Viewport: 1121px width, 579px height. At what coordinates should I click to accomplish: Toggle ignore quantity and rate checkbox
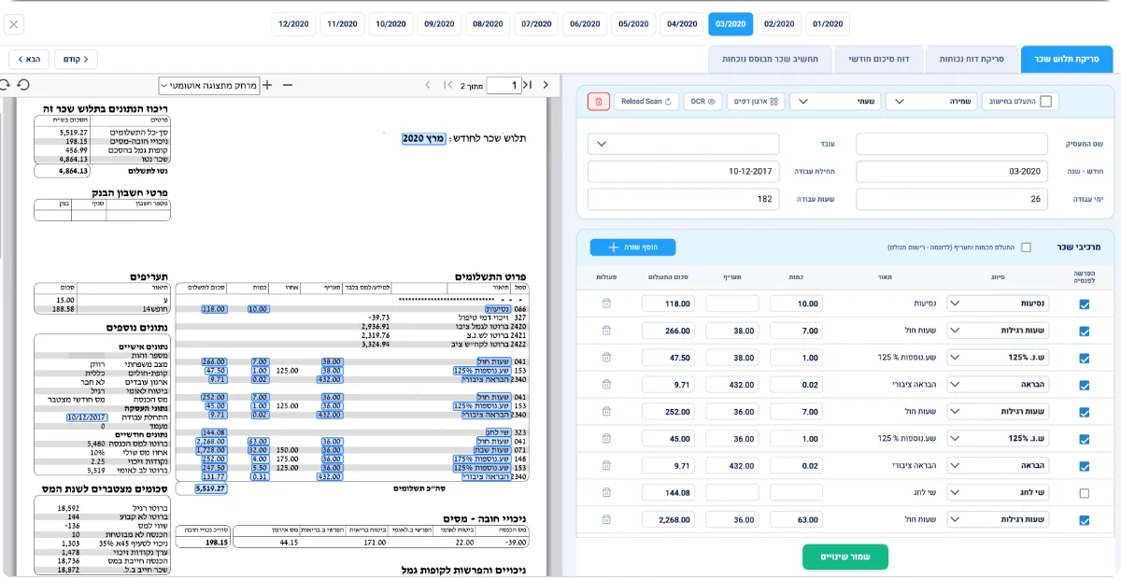pos(1026,247)
